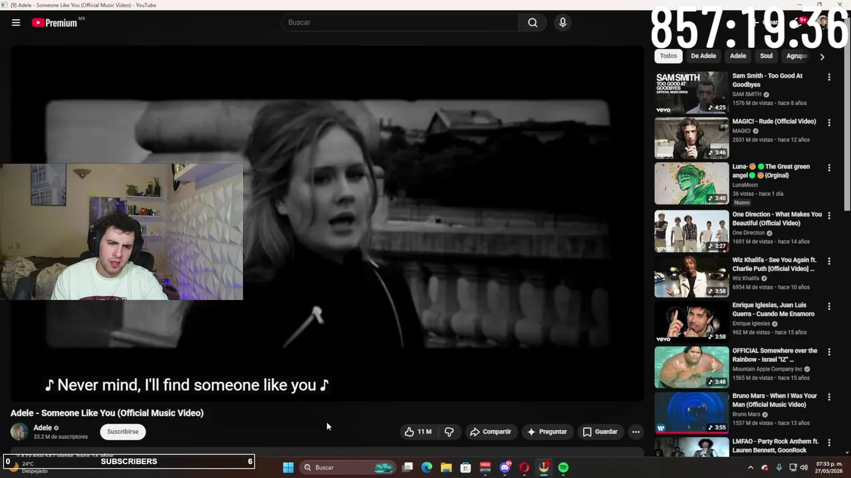Start voice search with microphone icon
The height and width of the screenshot is (478, 851).
562,23
